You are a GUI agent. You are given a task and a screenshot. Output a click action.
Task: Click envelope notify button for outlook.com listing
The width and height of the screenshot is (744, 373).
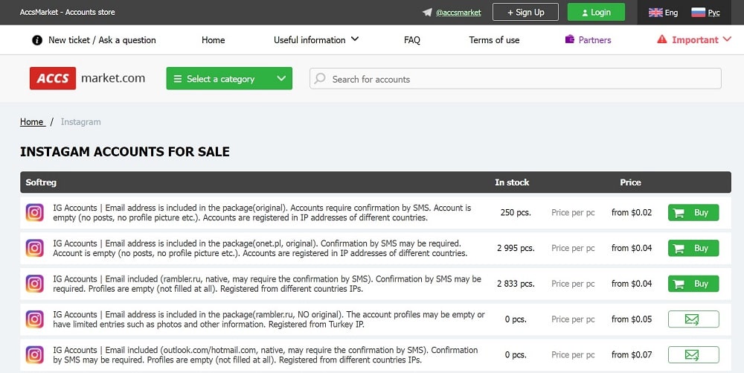tap(693, 355)
